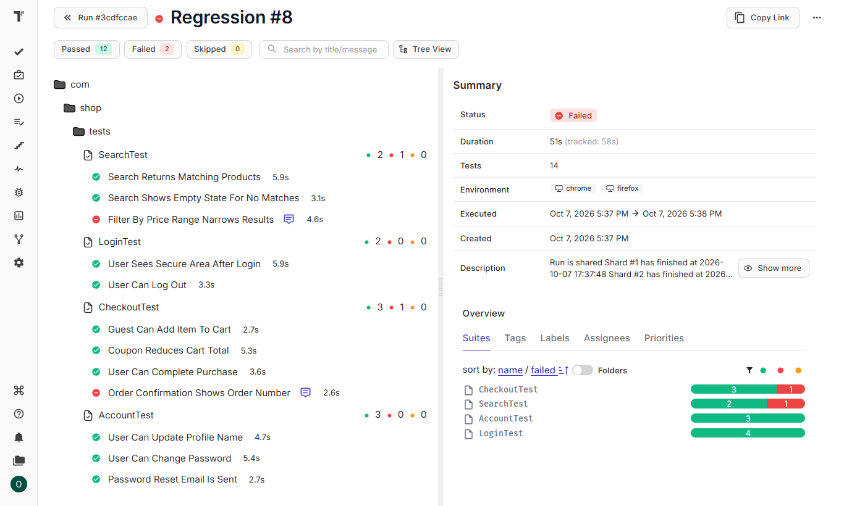Switch to the Tags tab
This screenshot has width=844, height=506.
(x=515, y=338)
